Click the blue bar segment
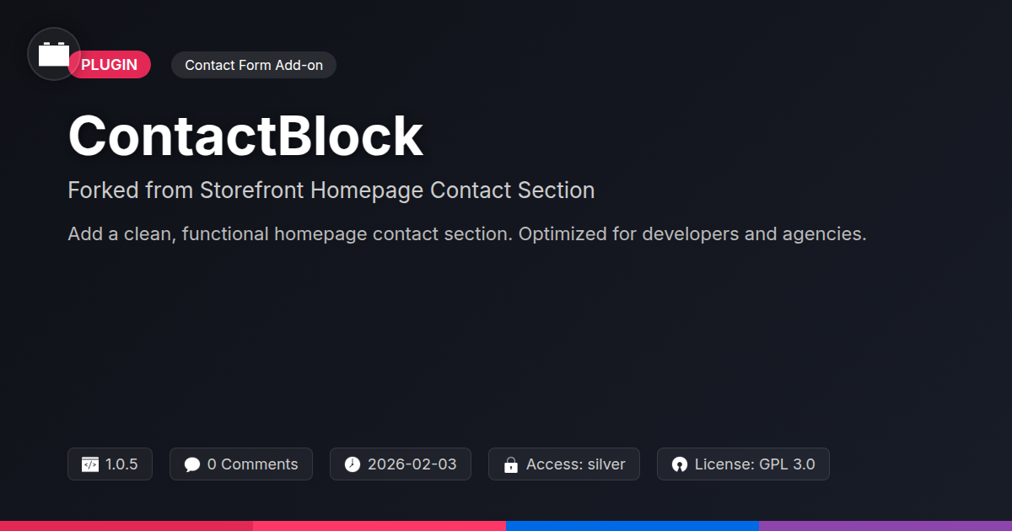This screenshot has width=1012, height=531. coord(632,526)
